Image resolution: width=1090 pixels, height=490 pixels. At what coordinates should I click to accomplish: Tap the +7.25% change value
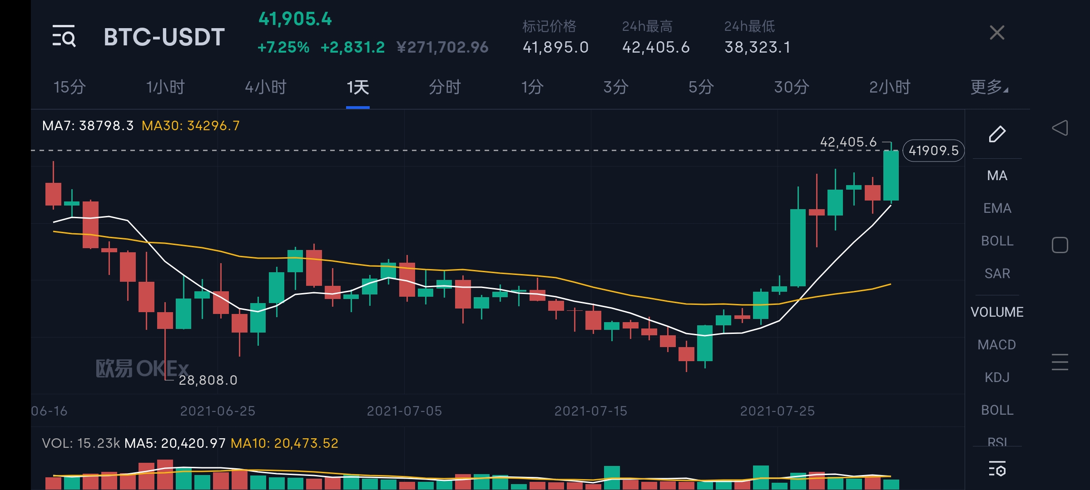[283, 47]
